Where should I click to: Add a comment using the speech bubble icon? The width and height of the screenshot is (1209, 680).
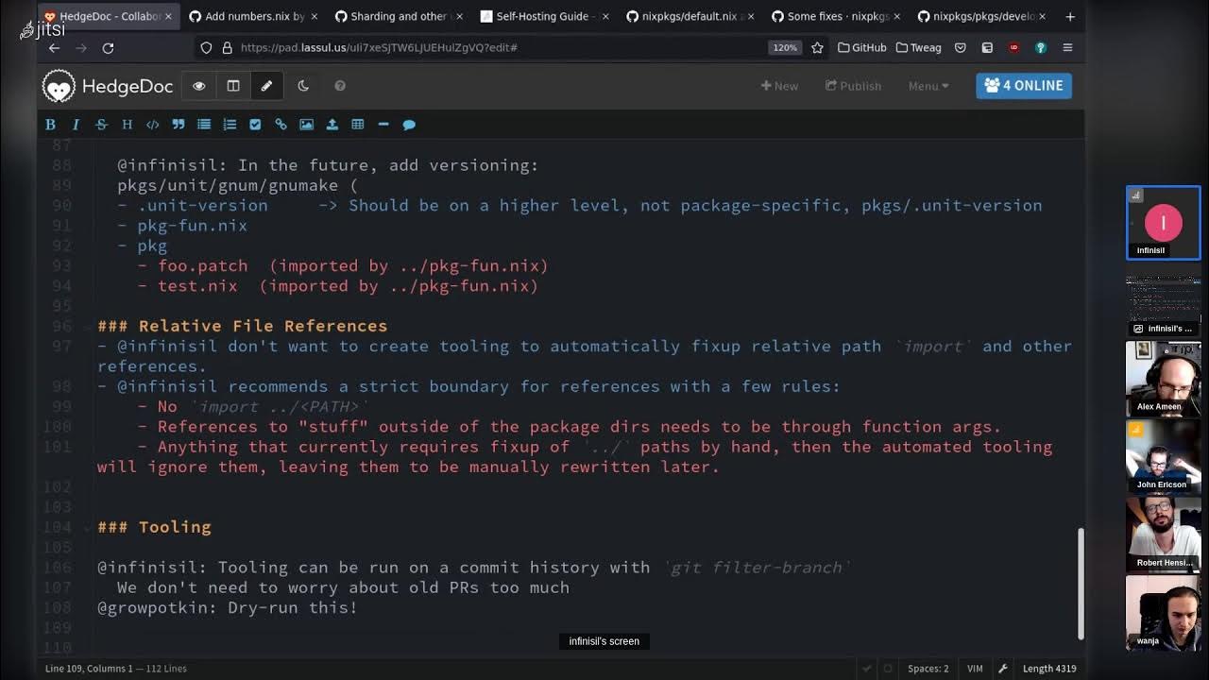click(409, 125)
